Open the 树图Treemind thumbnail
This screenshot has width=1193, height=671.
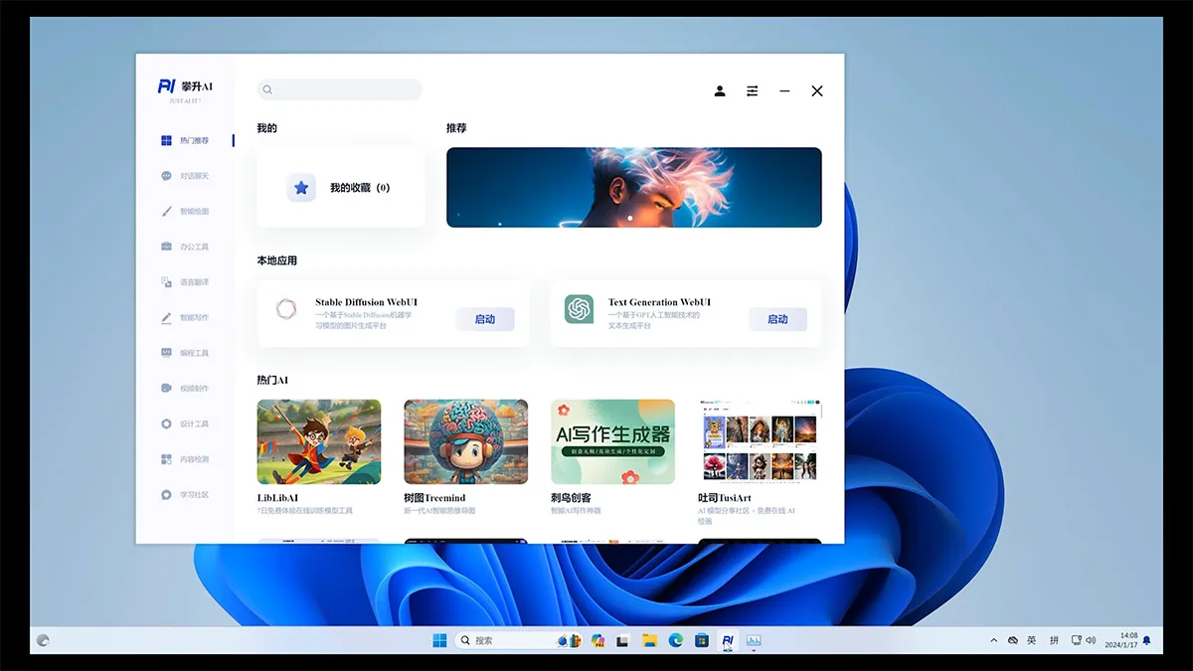(x=466, y=442)
